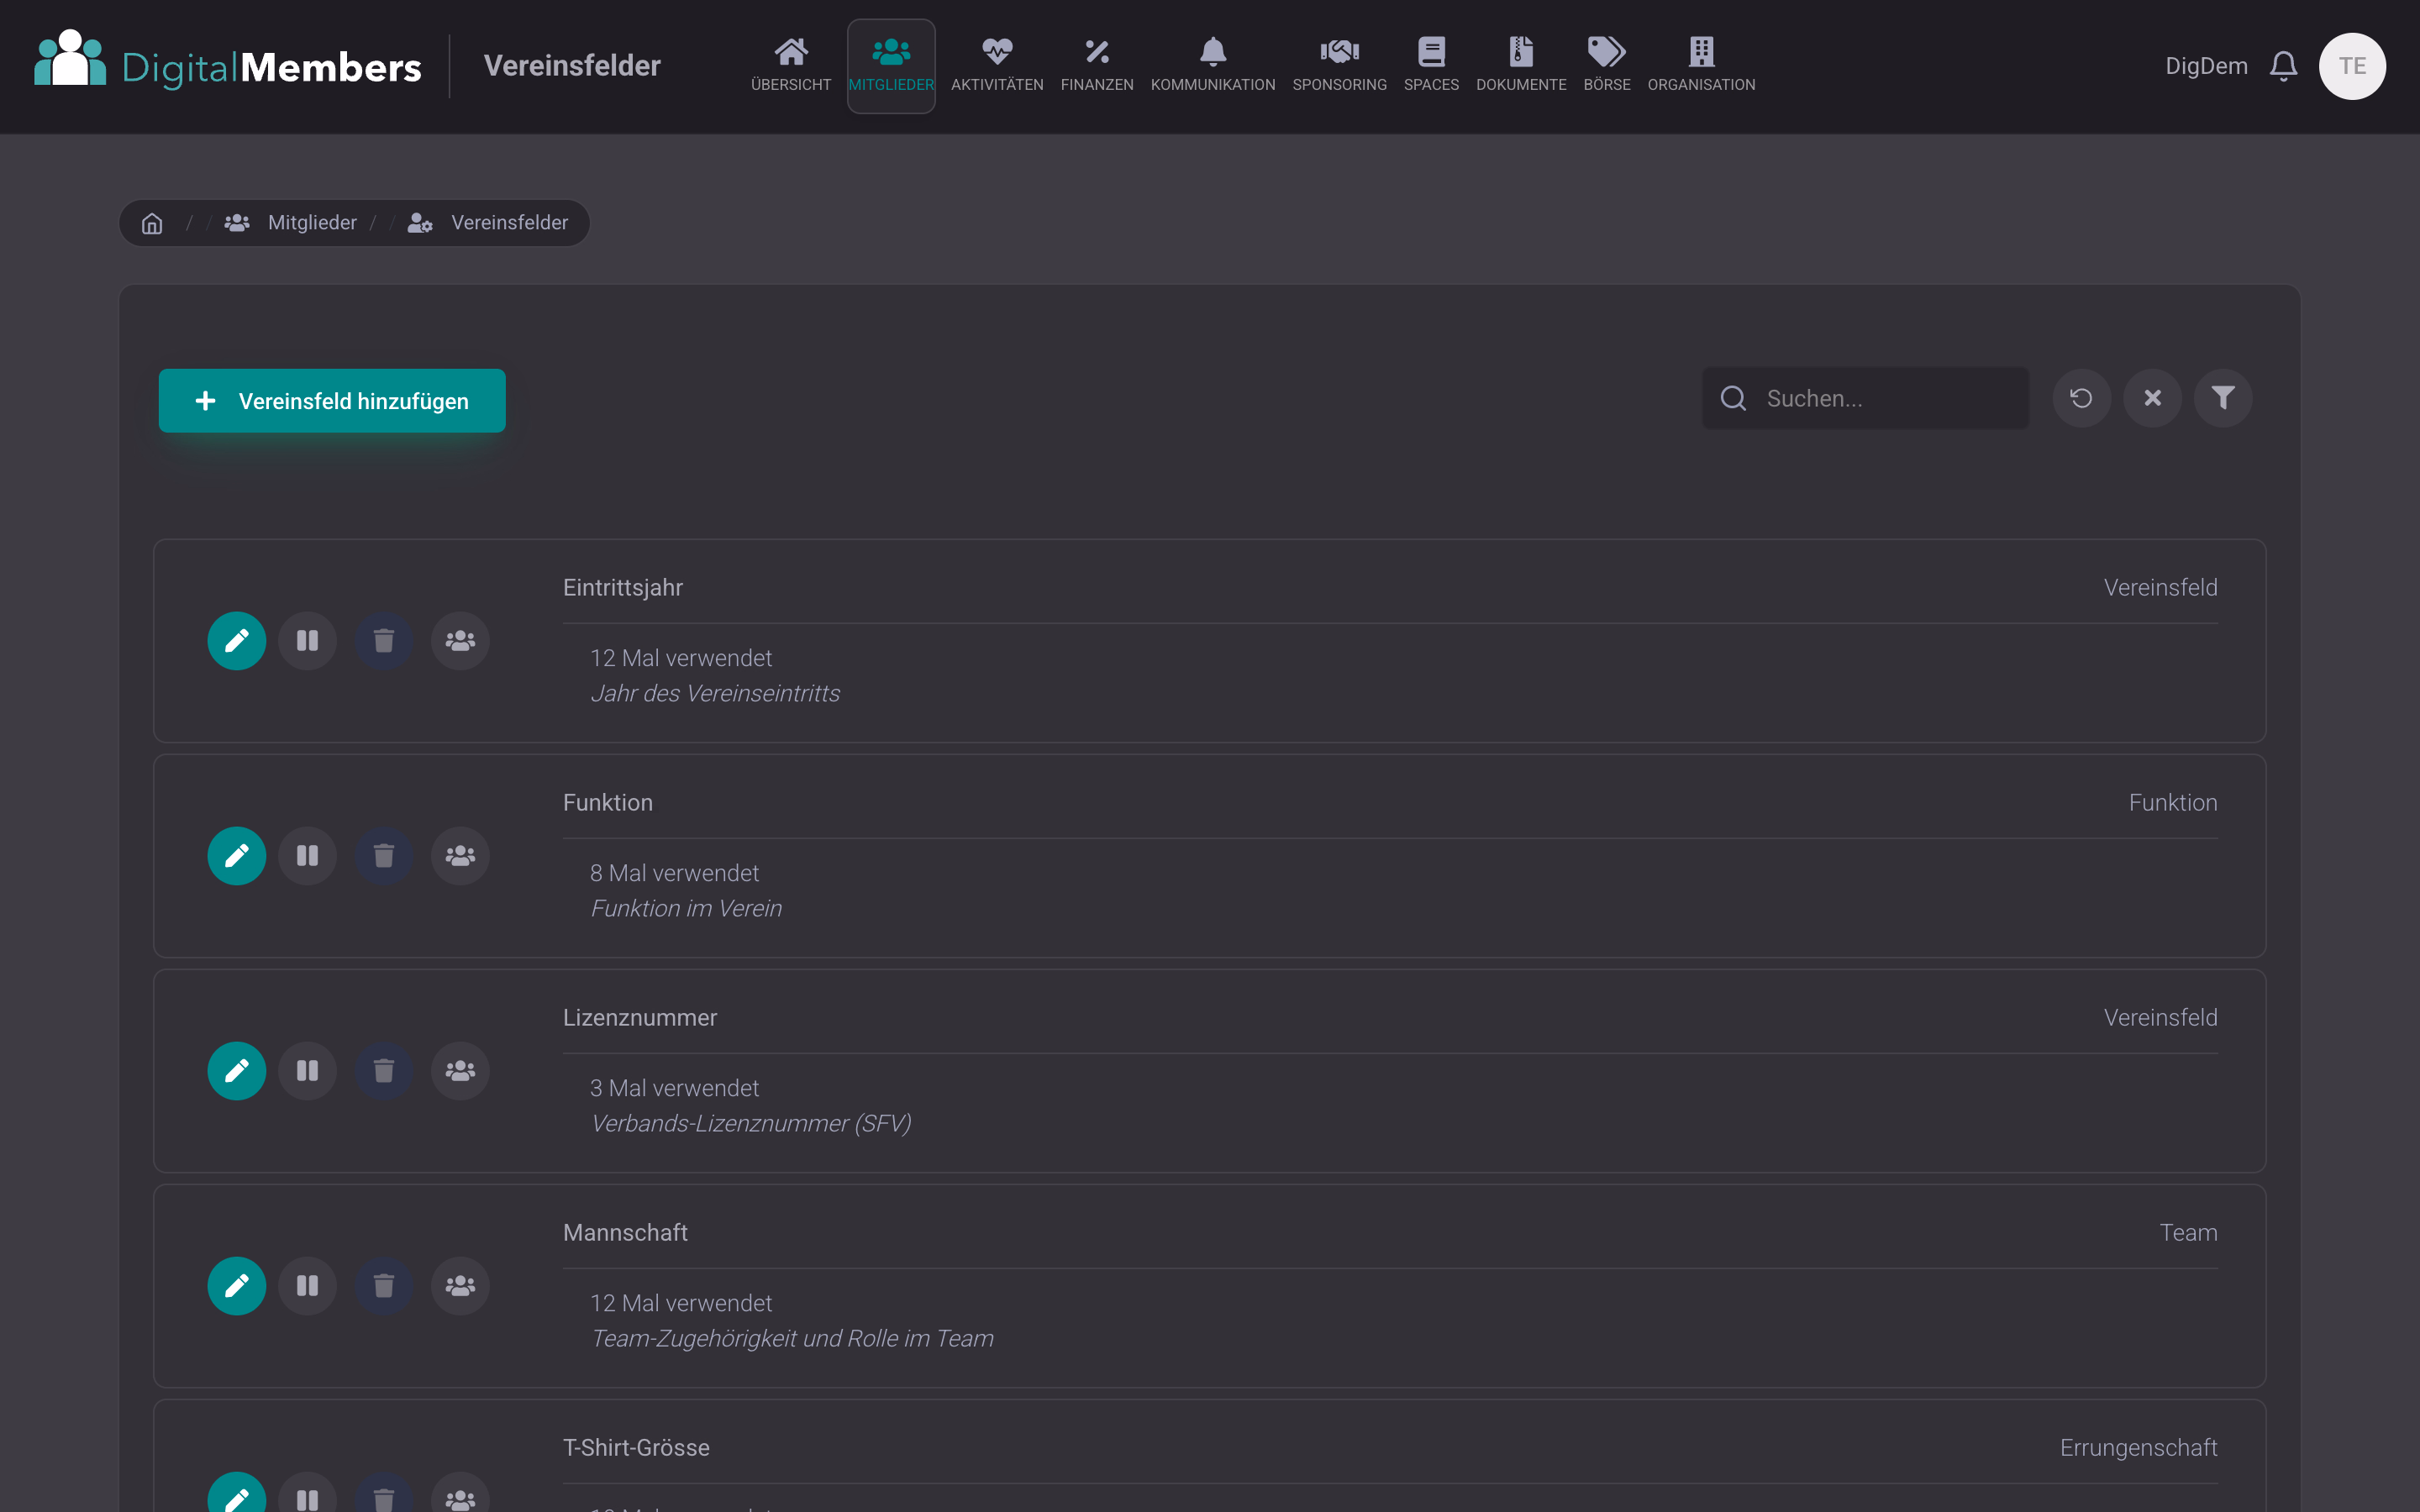Click '3 Mal verwendet' text

(x=674, y=1088)
